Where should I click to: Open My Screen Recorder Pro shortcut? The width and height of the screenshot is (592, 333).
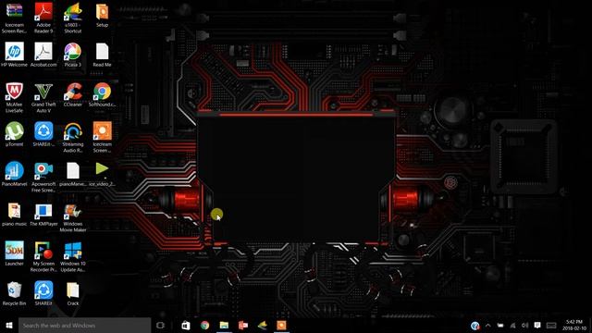pos(43,256)
